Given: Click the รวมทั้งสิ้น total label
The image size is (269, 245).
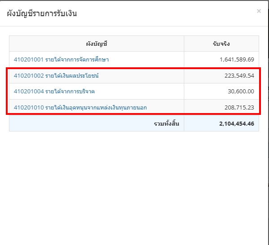Looking at the screenshot, I should (166, 123).
